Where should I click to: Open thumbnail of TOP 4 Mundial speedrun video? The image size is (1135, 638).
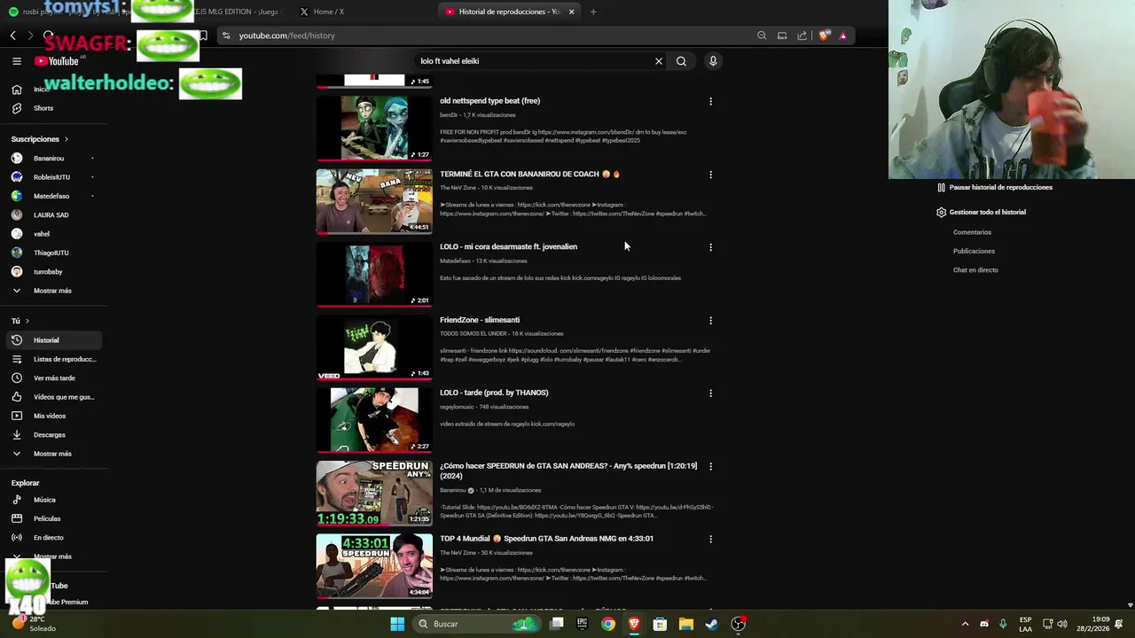374,565
